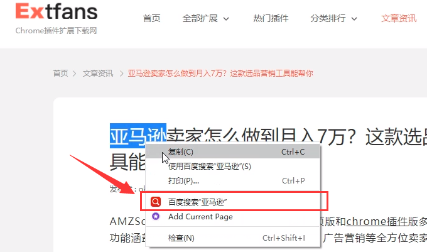
Task: Click the chrome插件 hyperlink in article
Action: coord(378,221)
